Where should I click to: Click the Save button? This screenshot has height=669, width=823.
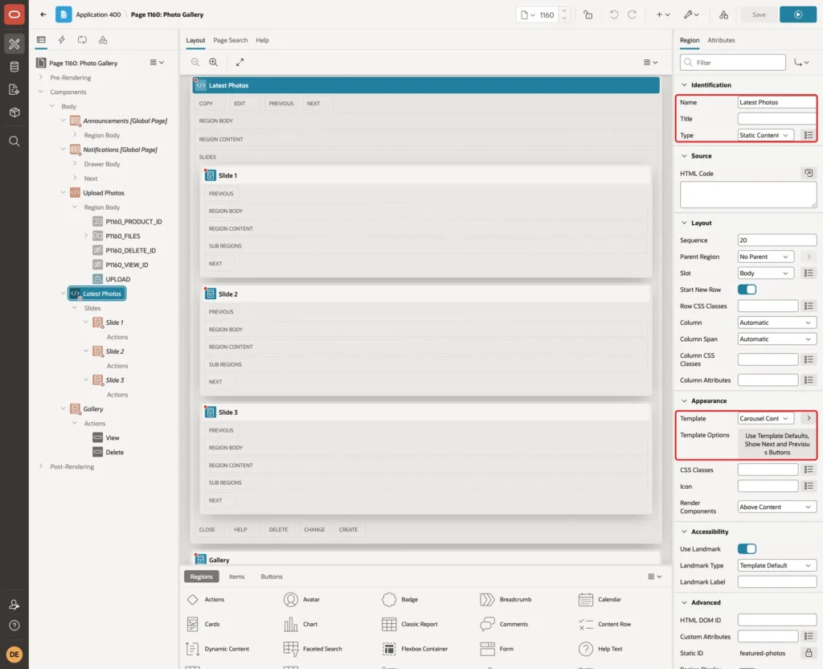pyautogui.click(x=759, y=14)
